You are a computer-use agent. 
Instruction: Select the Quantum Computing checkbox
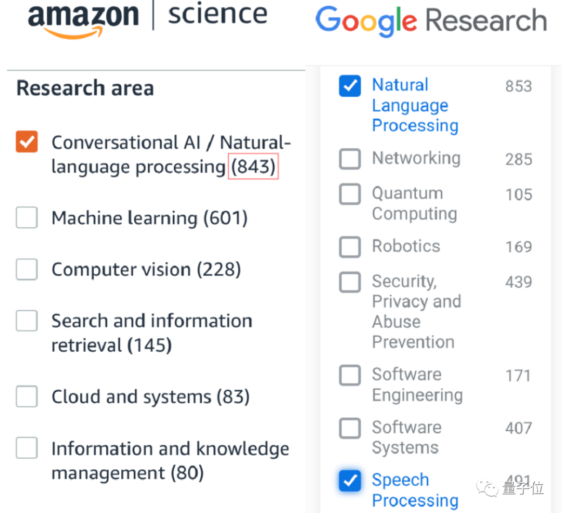pyautogui.click(x=350, y=194)
